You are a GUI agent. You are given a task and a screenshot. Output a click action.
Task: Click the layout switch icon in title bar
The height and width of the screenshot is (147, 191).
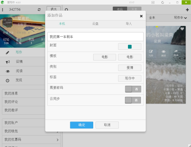(x=153, y=2)
